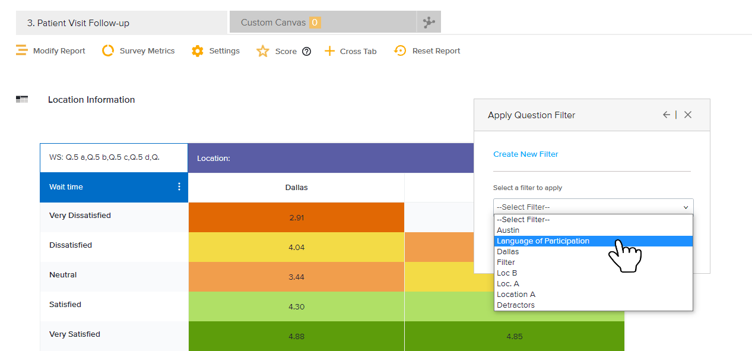
Task: Click the Modify Report icon
Action: point(22,50)
